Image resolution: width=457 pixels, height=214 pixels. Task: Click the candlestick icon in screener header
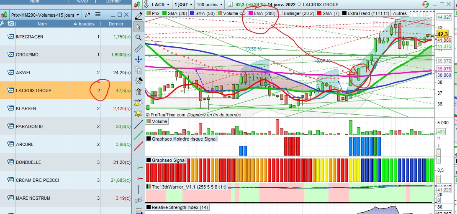tap(5, 15)
